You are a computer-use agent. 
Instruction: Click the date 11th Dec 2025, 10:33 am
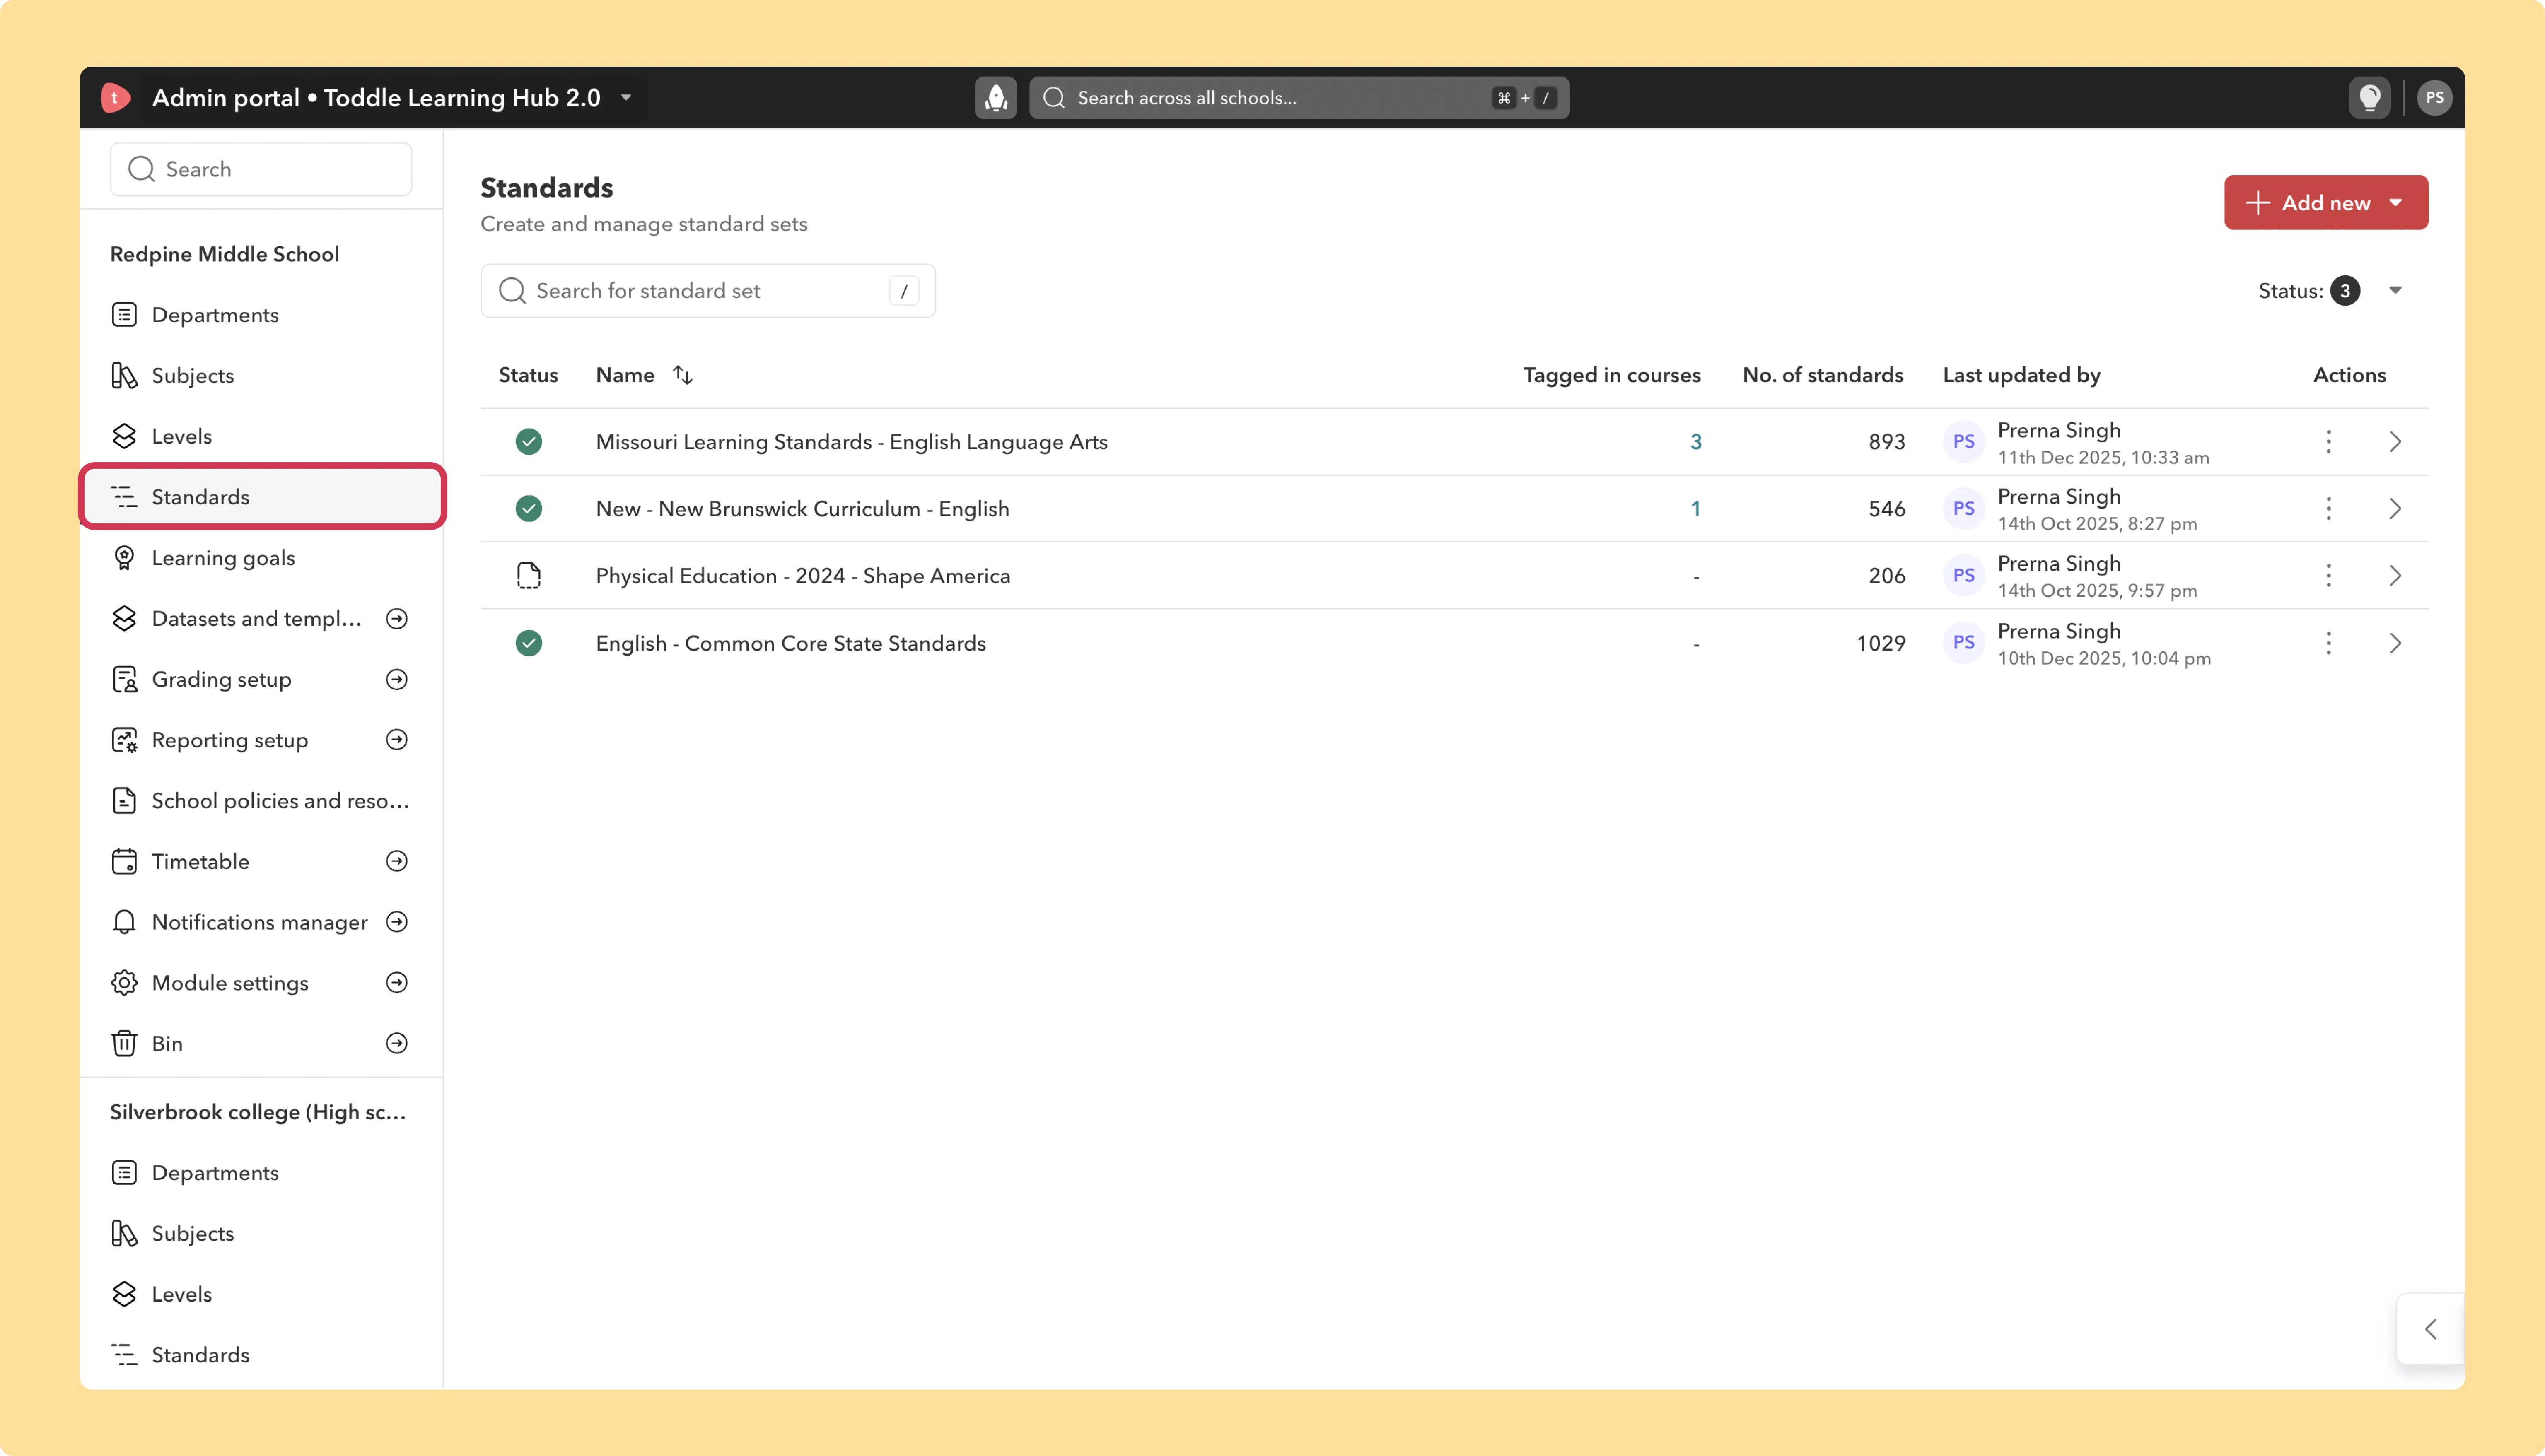(x=2103, y=458)
